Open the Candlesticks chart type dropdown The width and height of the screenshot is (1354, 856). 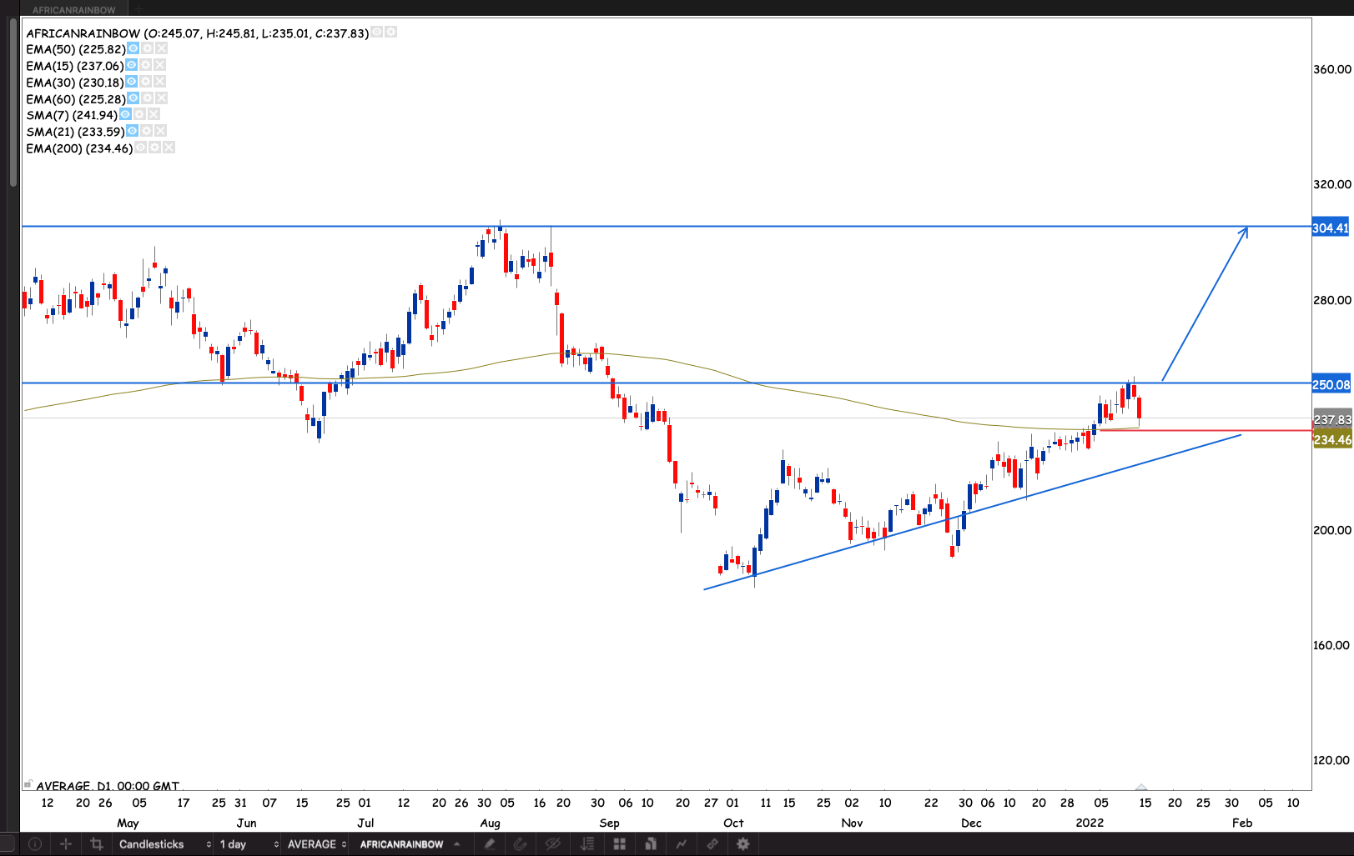click(164, 844)
